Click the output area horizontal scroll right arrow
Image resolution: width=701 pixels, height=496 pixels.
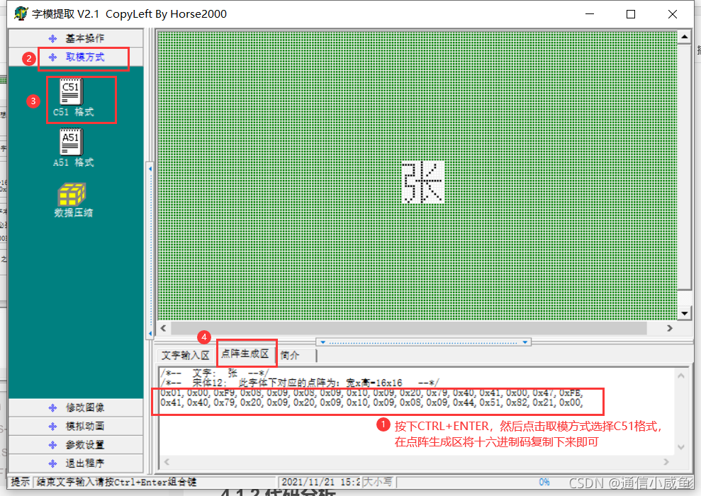click(x=666, y=462)
